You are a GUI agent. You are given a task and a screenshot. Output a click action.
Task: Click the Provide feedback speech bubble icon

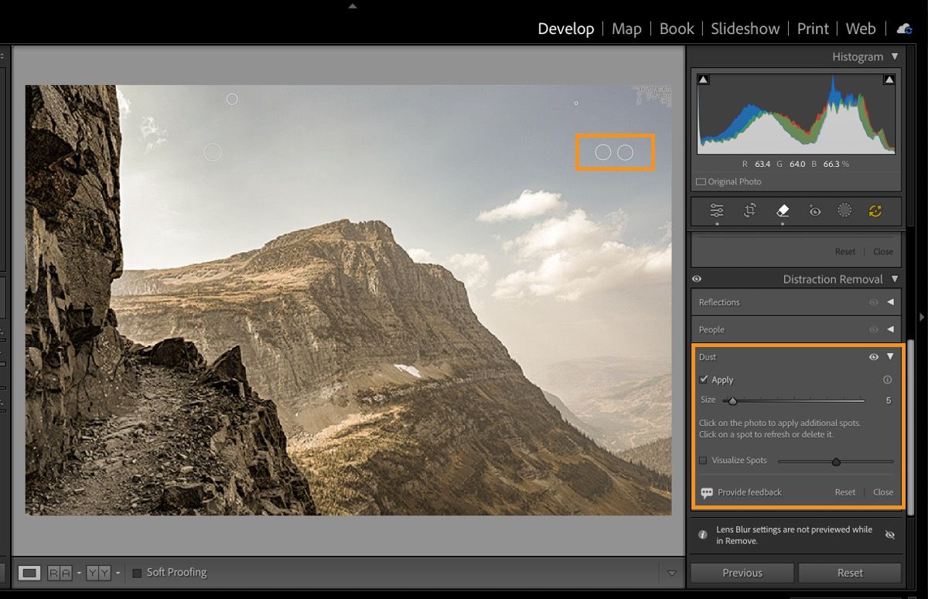706,492
